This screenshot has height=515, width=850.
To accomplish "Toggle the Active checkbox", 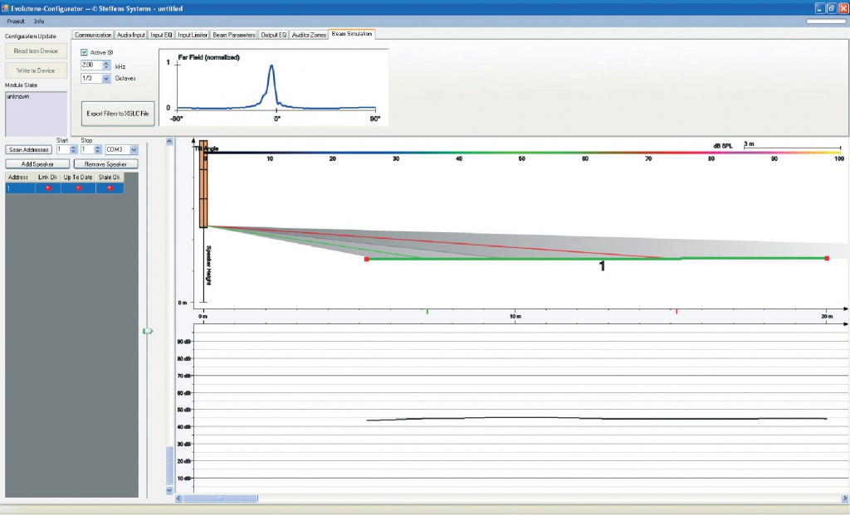I will click(x=85, y=52).
